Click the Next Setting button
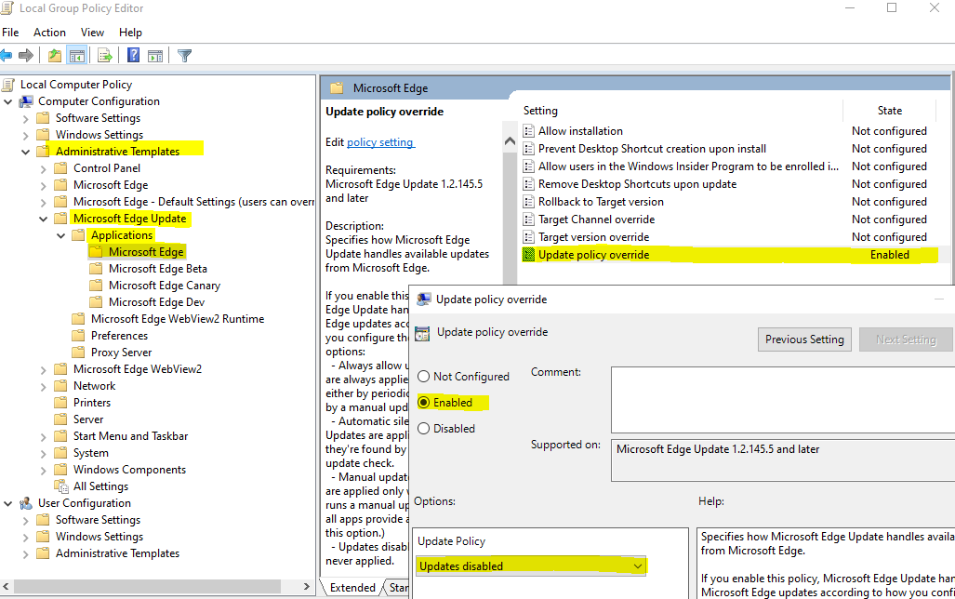The height and width of the screenshot is (599, 955). [906, 339]
